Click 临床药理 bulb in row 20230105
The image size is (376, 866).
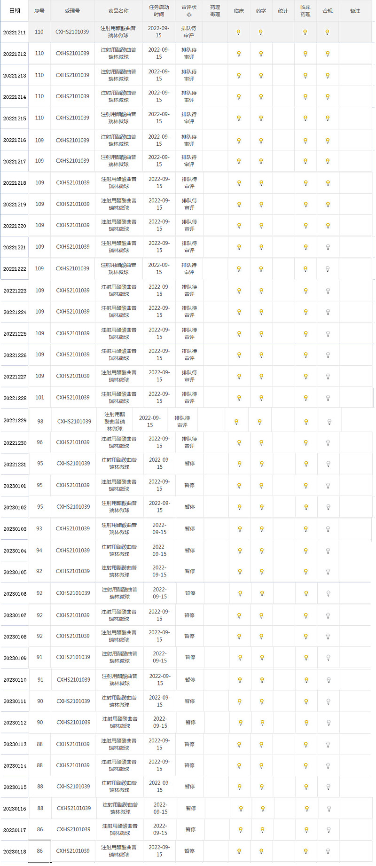click(x=306, y=572)
